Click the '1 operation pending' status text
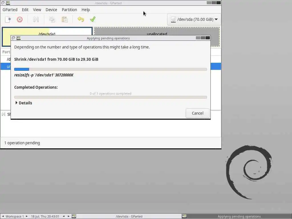This screenshot has height=219, width=292. tap(22, 143)
